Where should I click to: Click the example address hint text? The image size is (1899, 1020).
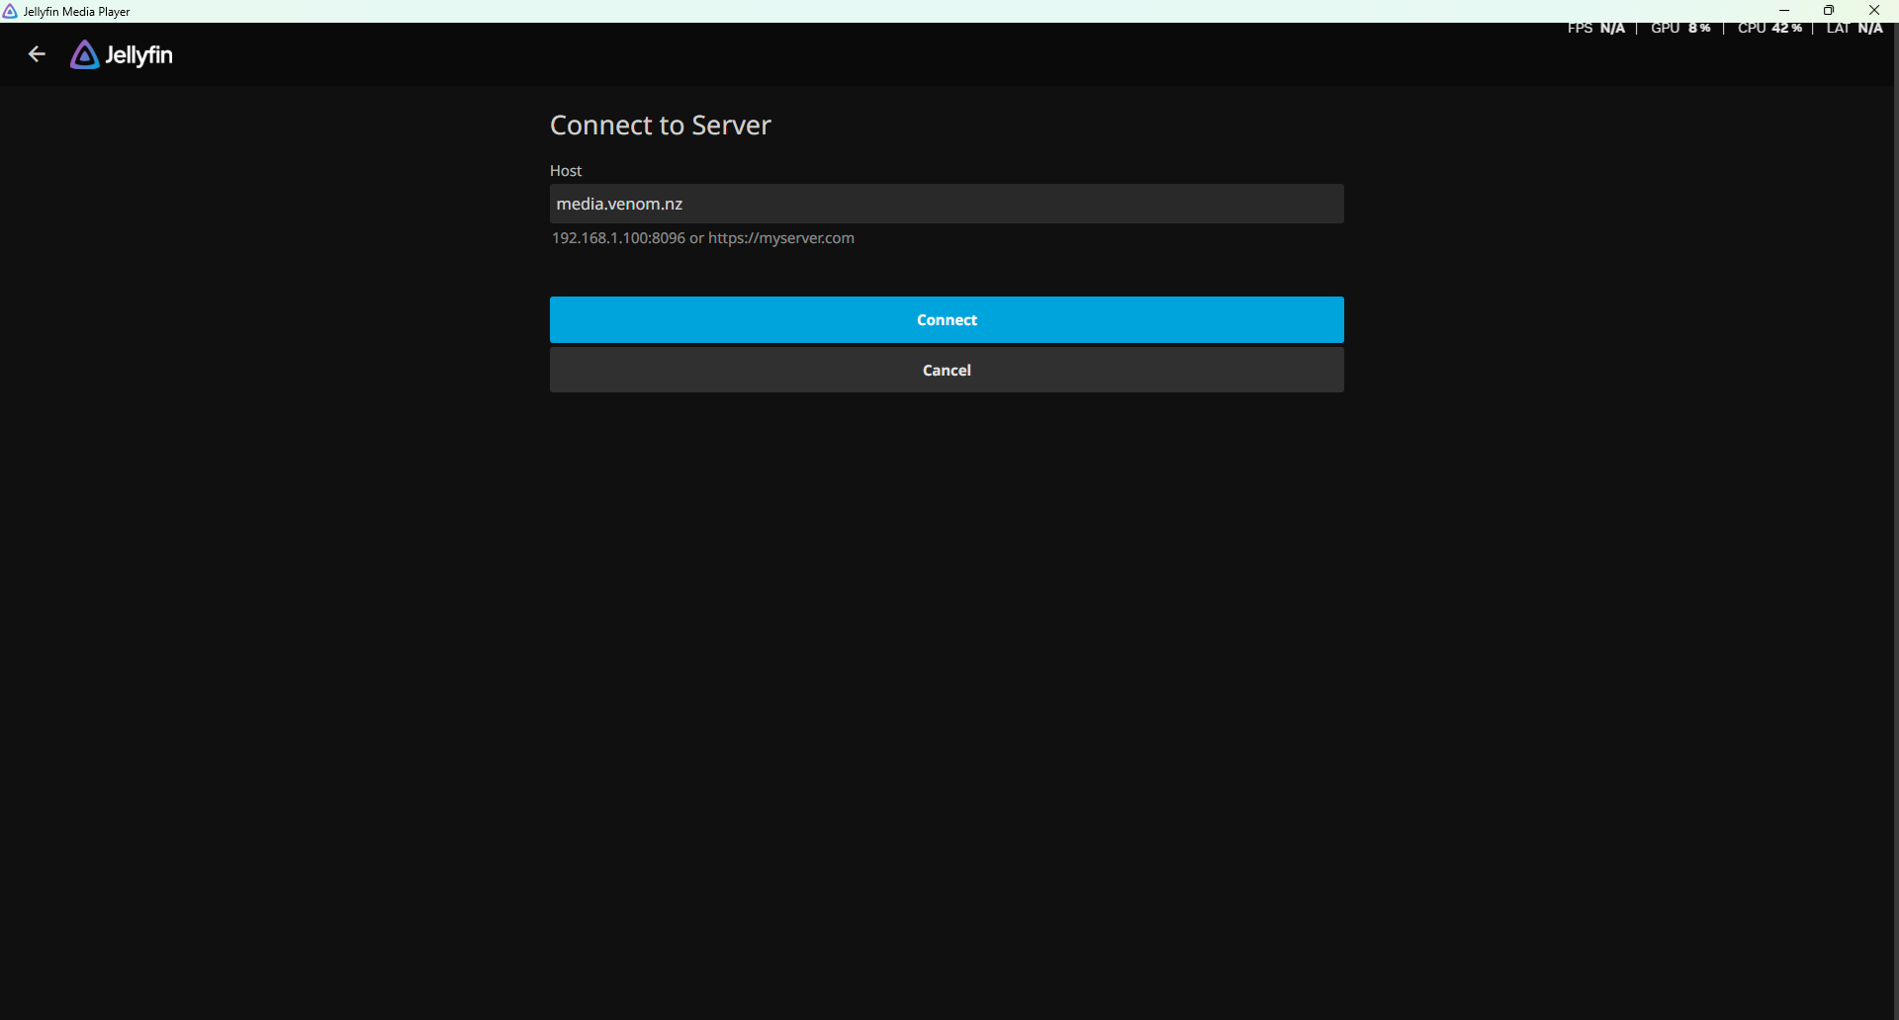click(x=702, y=238)
